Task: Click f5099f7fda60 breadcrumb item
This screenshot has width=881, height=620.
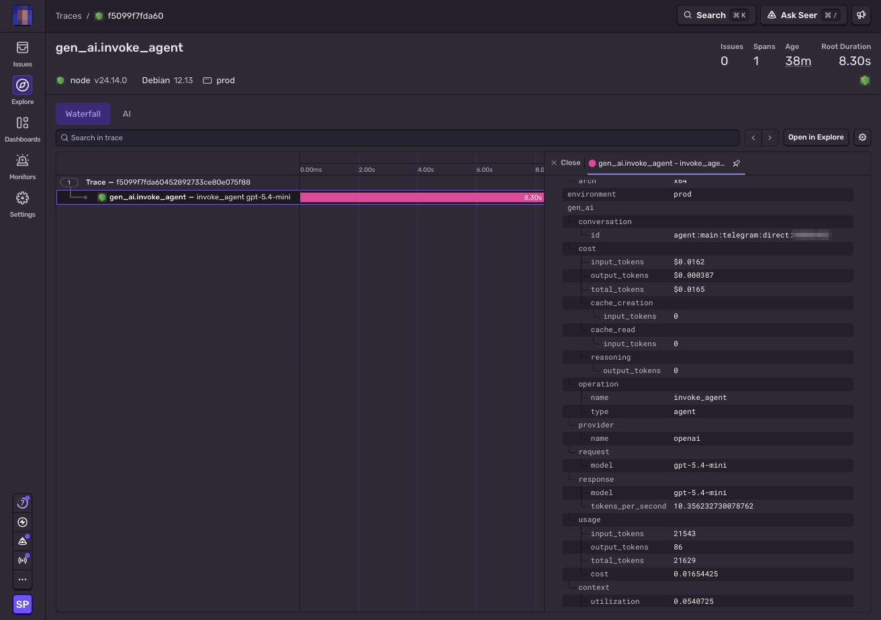Action: tap(135, 15)
